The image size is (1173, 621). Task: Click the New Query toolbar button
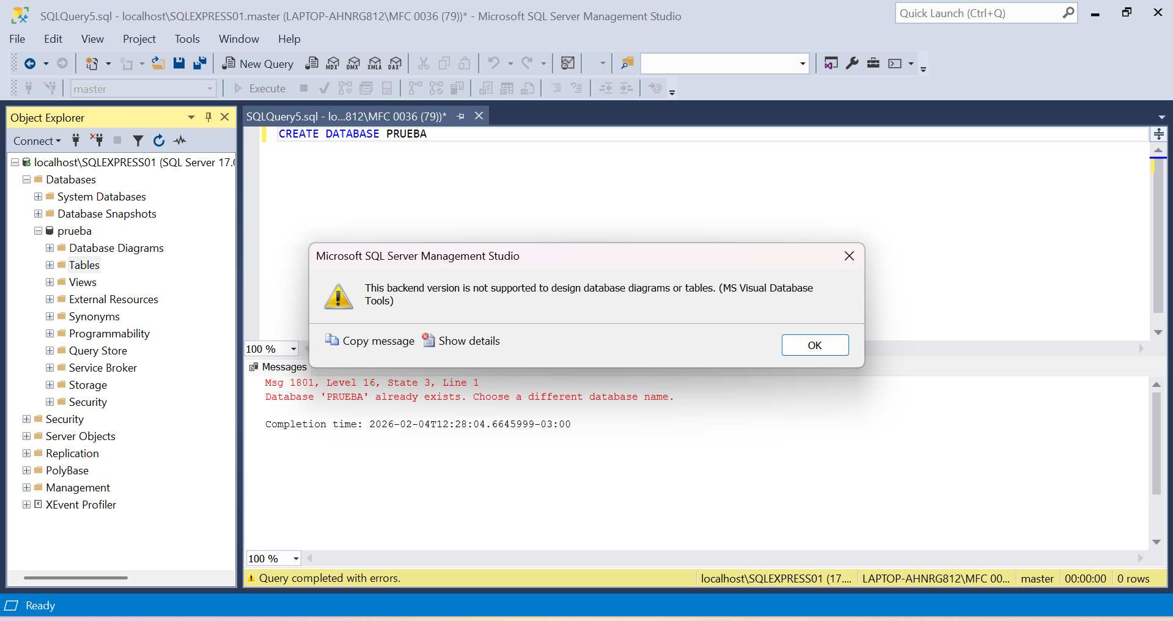[x=258, y=64]
